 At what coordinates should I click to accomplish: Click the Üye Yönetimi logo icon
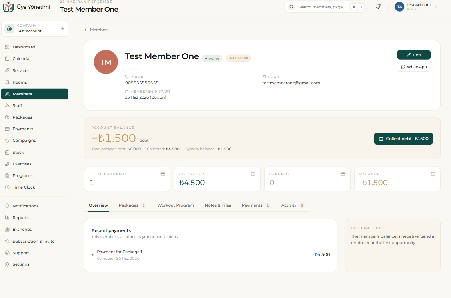[x=8, y=7]
